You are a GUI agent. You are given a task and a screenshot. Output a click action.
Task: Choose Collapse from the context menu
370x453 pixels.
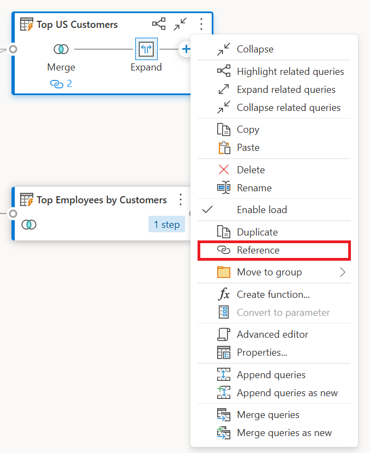tap(274, 49)
